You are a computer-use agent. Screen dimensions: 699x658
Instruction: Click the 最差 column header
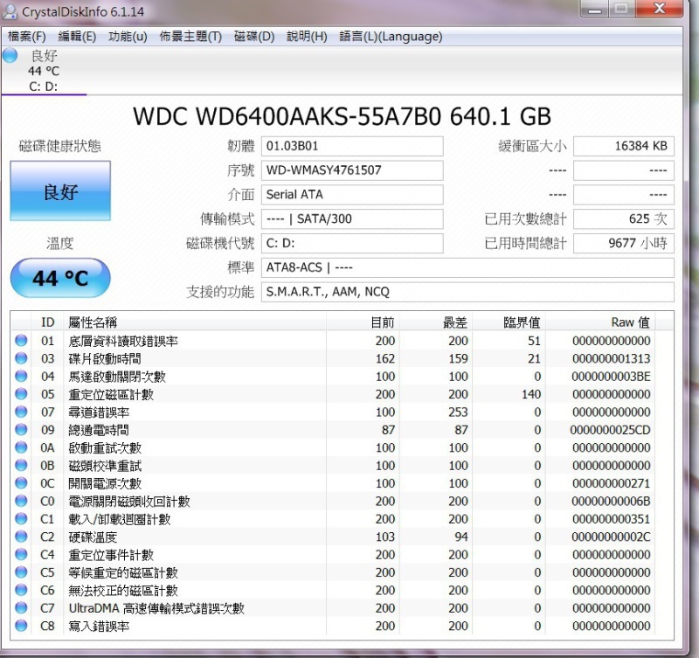click(436, 322)
